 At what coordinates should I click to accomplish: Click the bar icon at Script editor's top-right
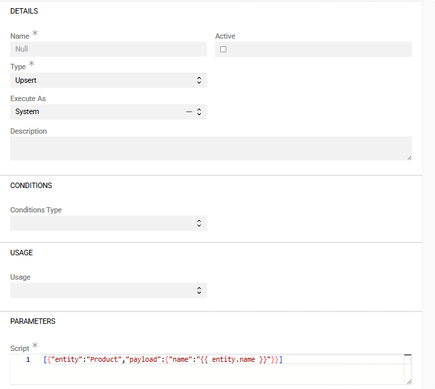click(x=407, y=355)
